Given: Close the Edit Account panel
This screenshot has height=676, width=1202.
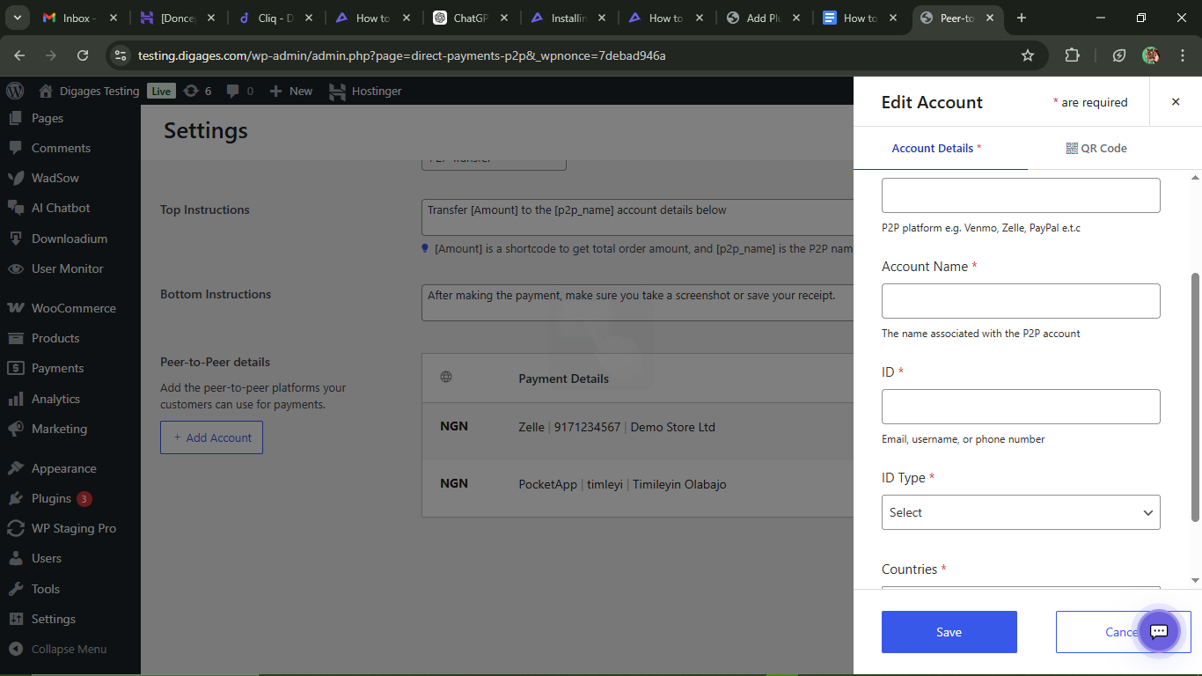Looking at the screenshot, I should pos(1176,102).
